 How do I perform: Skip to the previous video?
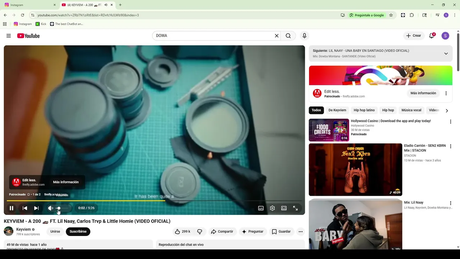[x=25, y=208]
